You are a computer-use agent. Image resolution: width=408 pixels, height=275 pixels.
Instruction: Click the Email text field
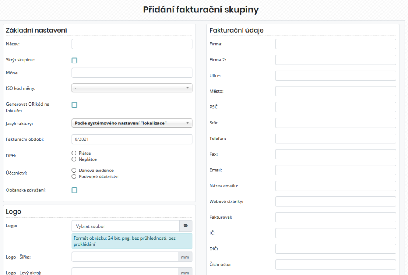click(335, 170)
